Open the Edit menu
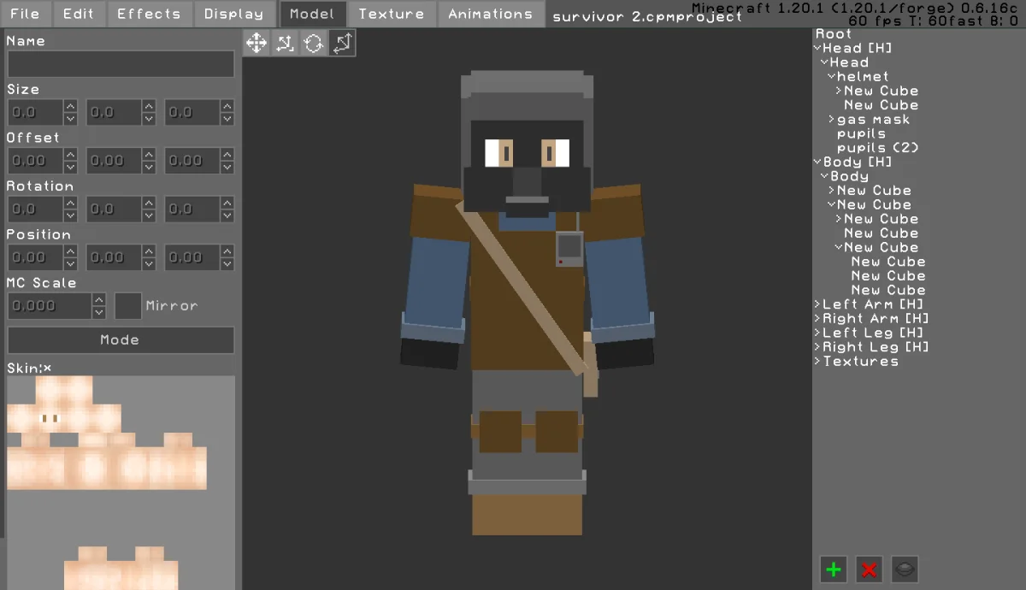Screen dimensions: 1026x590 pyautogui.click(x=79, y=14)
